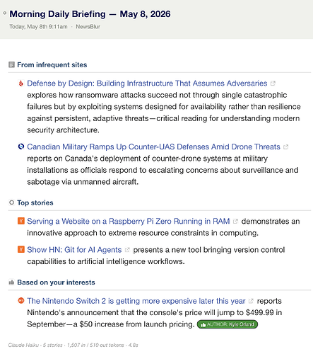Click the 'Based on your interests' heading
This screenshot has width=313, height=354.
coord(56,282)
